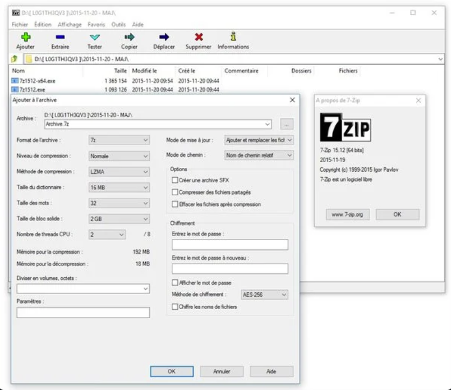Click the Déplacer arrow icon
The width and height of the screenshot is (451, 390).
164,37
